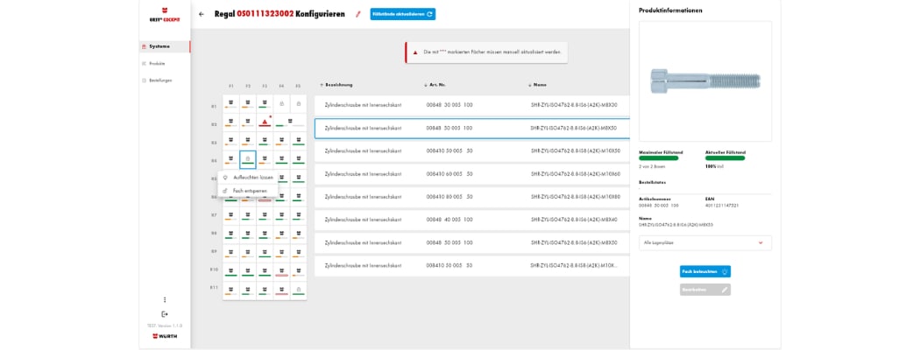Choose Aufleuchten lassen from context menu
The width and height of the screenshot is (920, 350).
[x=252, y=178]
